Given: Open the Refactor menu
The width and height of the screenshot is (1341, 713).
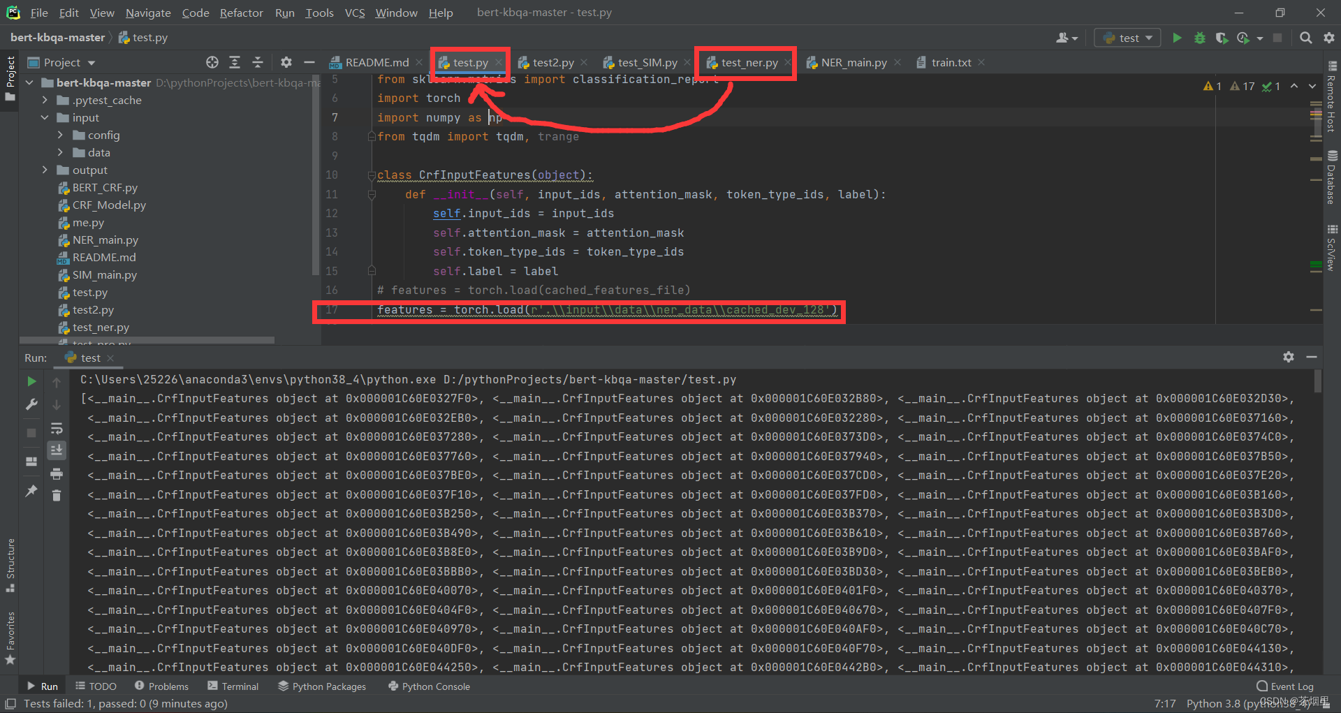Looking at the screenshot, I should [x=241, y=13].
